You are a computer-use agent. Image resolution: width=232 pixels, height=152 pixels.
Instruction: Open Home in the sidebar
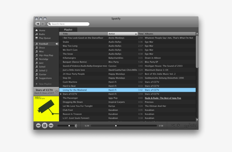42,30
